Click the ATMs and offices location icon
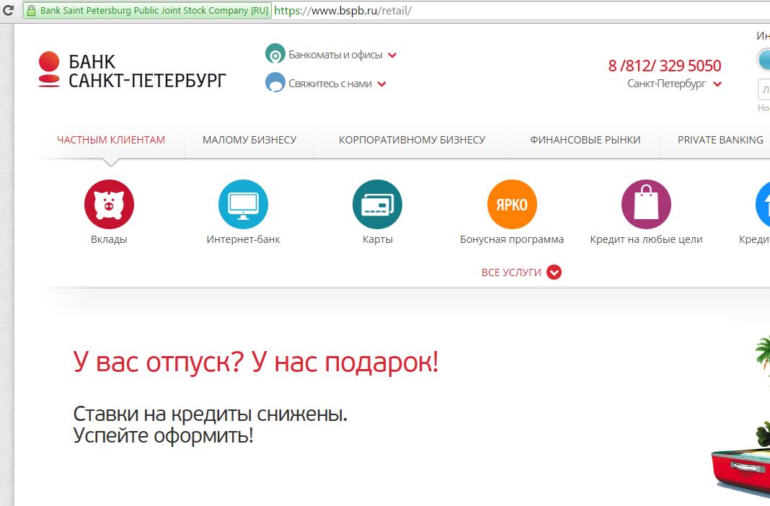Image resolution: width=770 pixels, height=506 pixels. coord(275,55)
